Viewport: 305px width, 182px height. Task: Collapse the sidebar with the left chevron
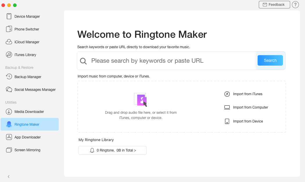(x=9, y=176)
